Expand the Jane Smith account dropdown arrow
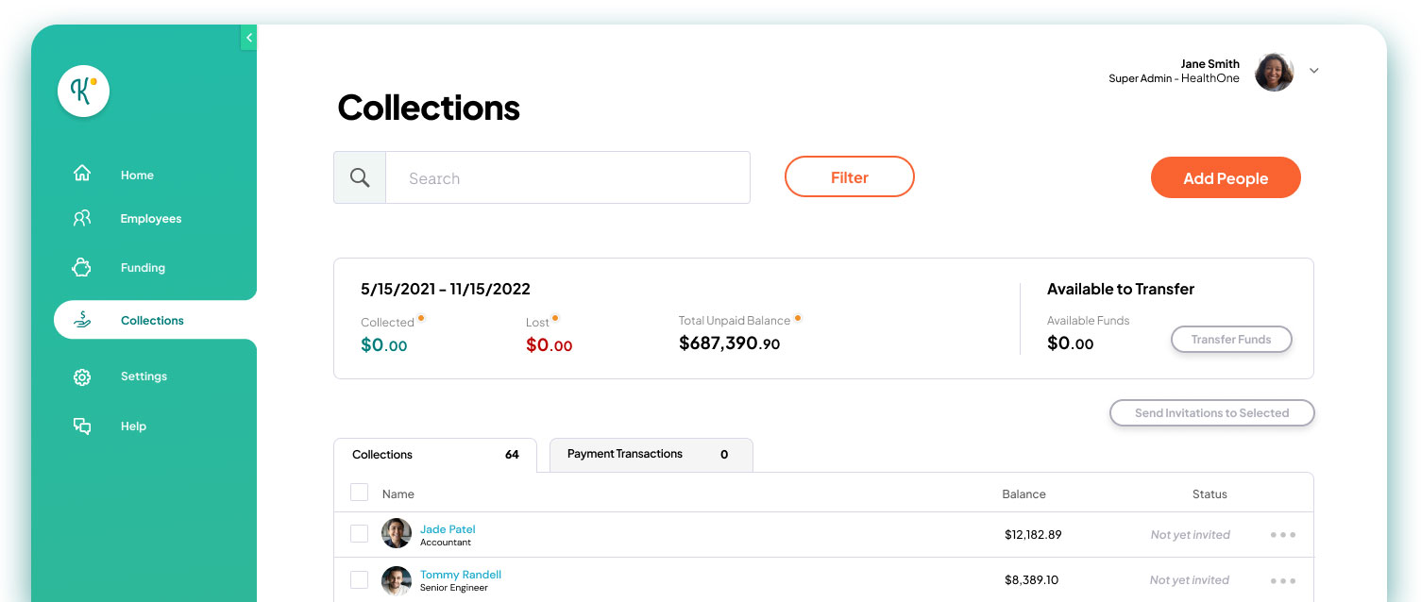1421x602 pixels. pyautogui.click(x=1313, y=71)
